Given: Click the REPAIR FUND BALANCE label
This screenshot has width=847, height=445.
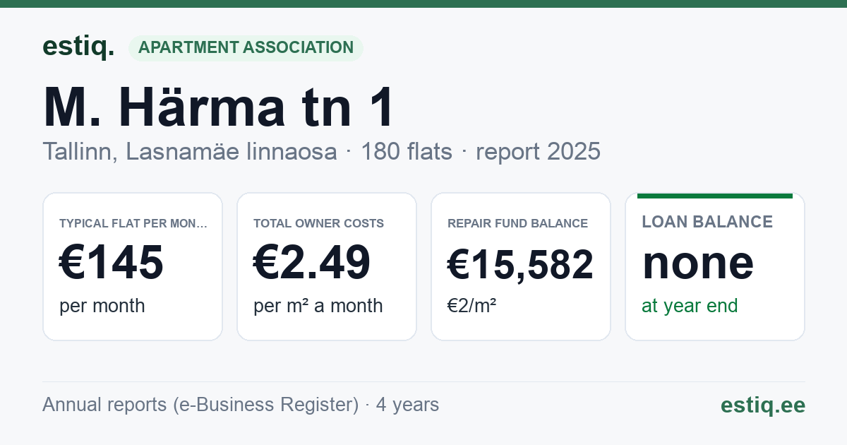Looking at the screenshot, I should [x=517, y=223].
